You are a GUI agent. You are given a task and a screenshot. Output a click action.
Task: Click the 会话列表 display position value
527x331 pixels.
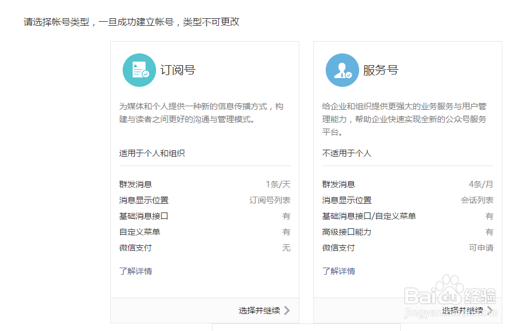pyautogui.click(x=477, y=200)
